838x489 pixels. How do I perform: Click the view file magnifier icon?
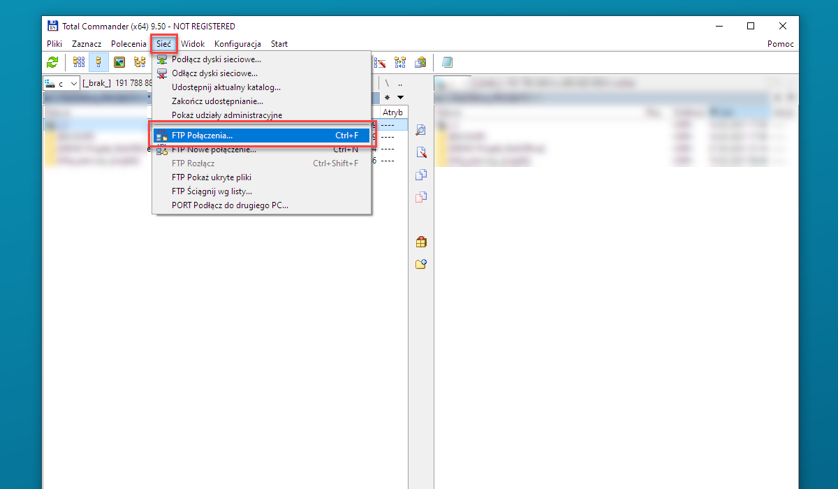coord(420,130)
